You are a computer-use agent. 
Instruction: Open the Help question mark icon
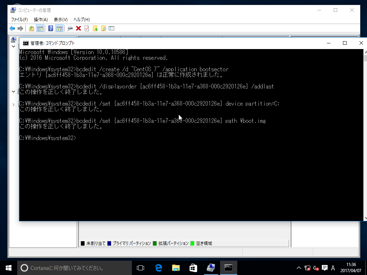pos(51,29)
